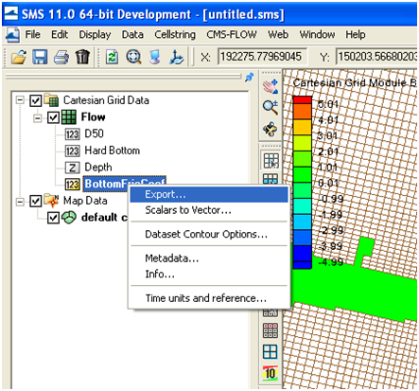Open the Window menu
Viewport: 419px width, 391px height.
317,34
